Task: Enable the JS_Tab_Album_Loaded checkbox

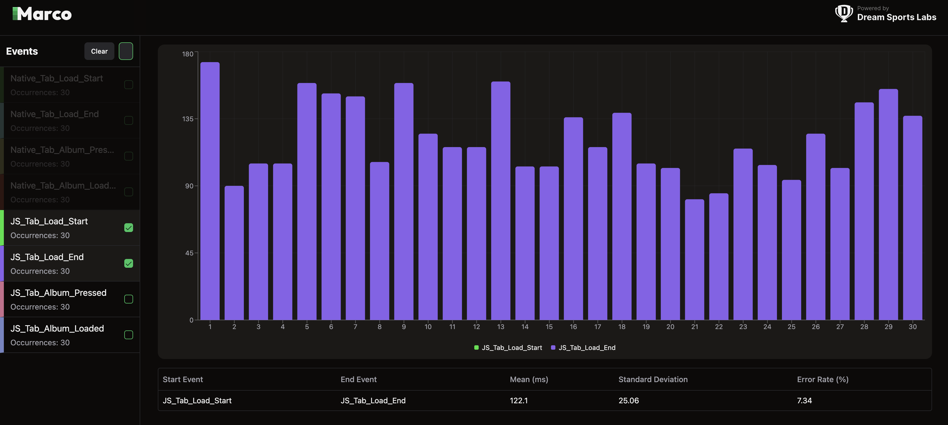Action: (x=128, y=335)
